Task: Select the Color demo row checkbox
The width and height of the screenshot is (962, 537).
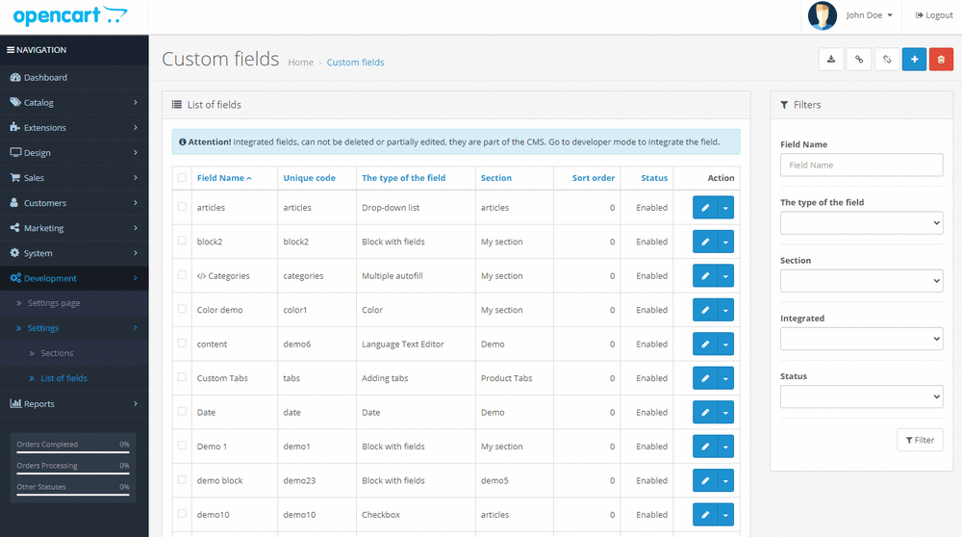Action: pos(182,309)
